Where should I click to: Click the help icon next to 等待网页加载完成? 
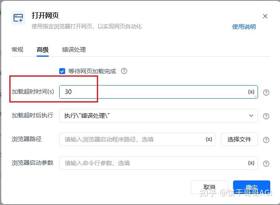click(x=124, y=71)
